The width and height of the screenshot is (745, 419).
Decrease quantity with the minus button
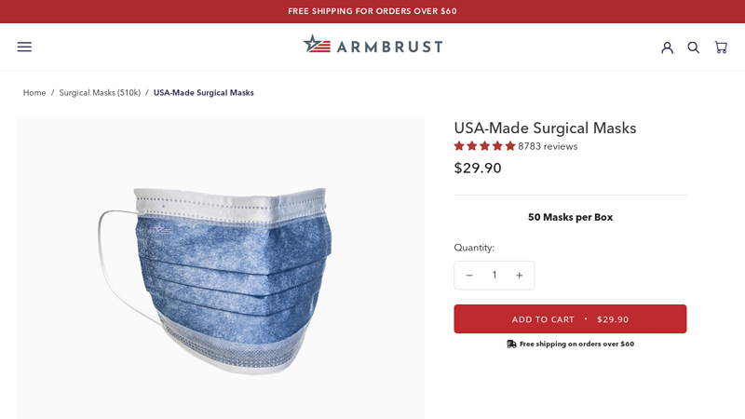pyautogui.click(x=469, y=275)
